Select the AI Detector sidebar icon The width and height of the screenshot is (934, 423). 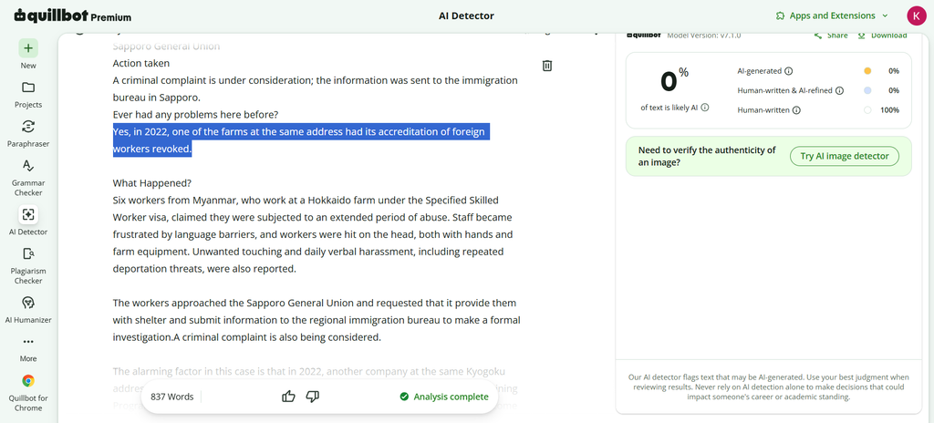(28, 214)
